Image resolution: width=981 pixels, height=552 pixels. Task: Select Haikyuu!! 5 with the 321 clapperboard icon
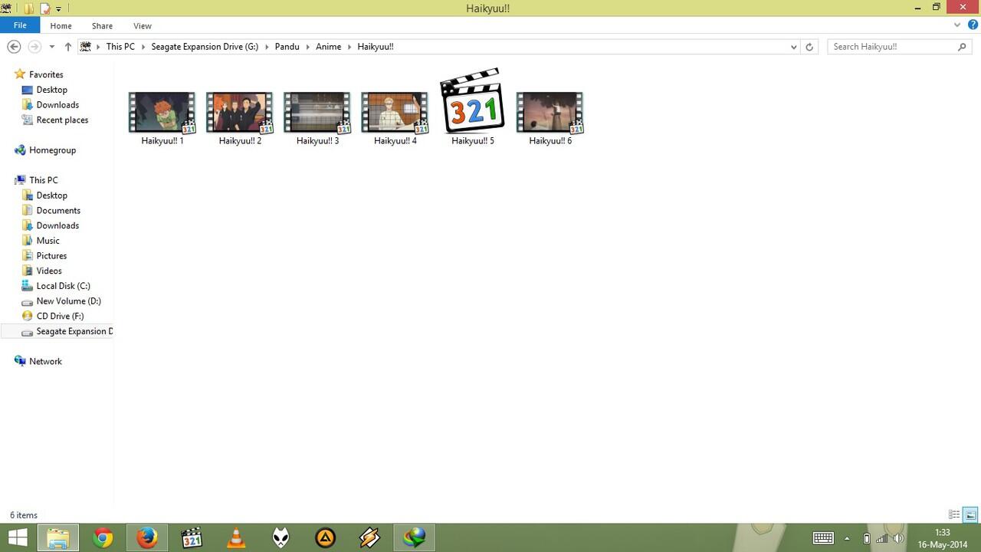tap(473, 107)
